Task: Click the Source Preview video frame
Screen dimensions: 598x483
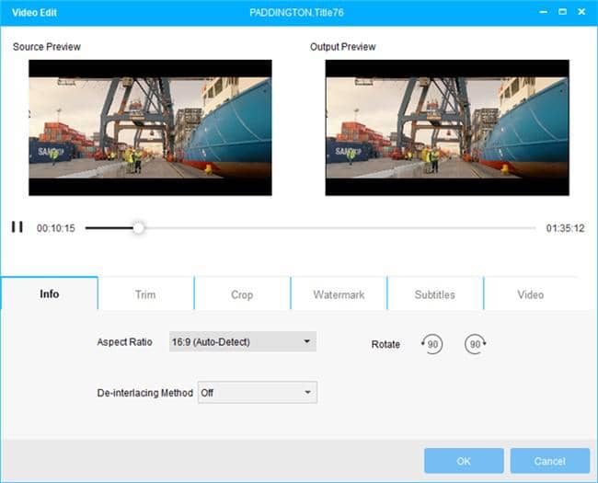Action: [150, 128]
